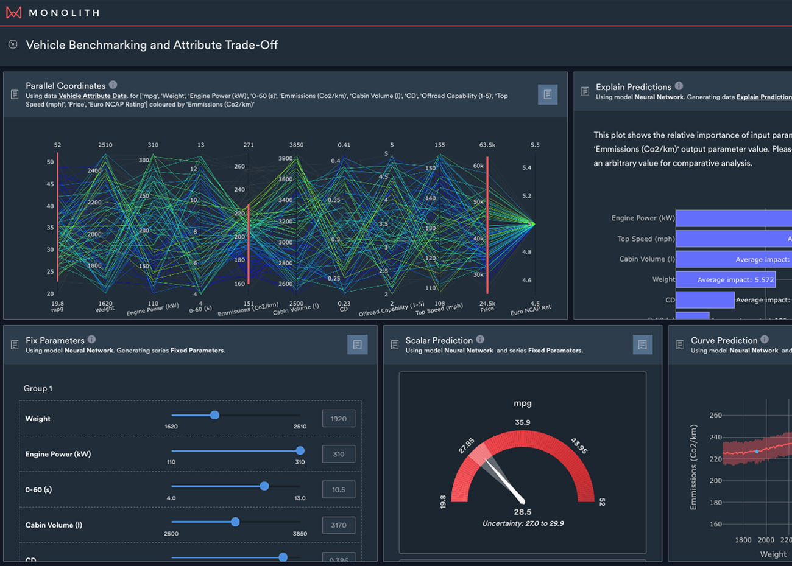Open Explain Predictions data link

(764, 97)
